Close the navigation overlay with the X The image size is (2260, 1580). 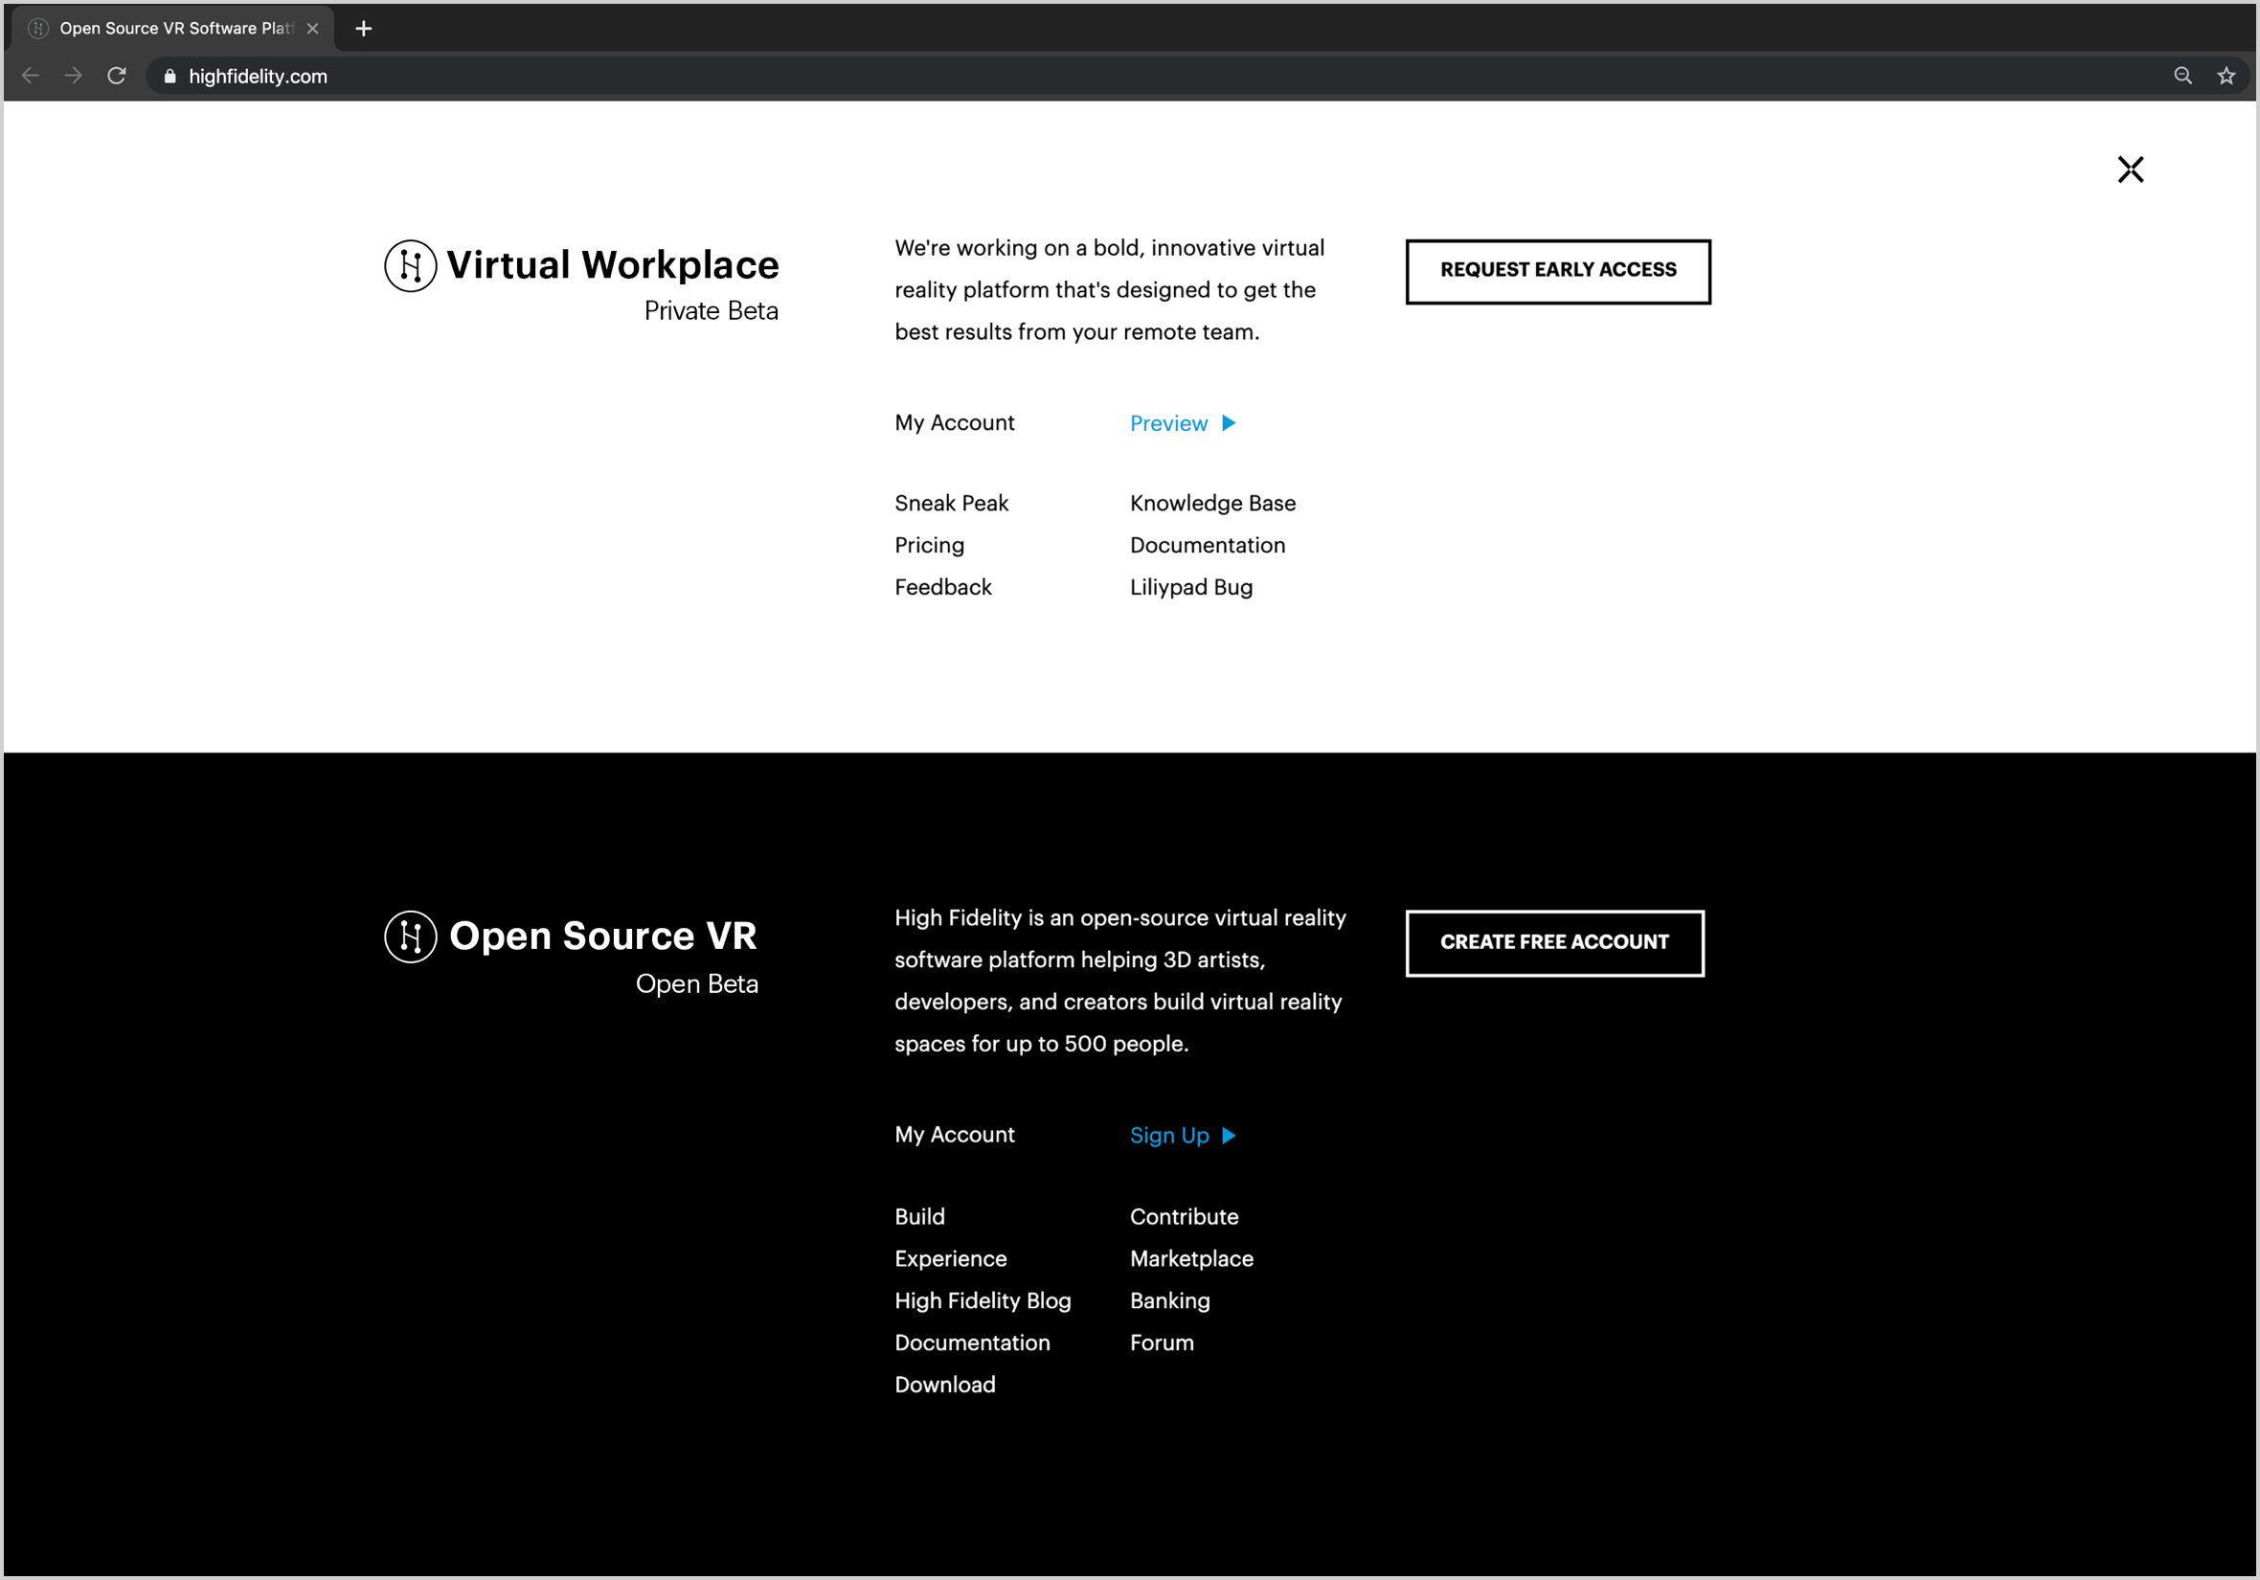2130,169
